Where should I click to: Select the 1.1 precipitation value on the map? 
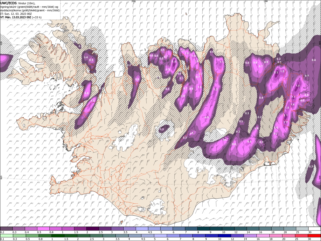(x=221, y=62)
